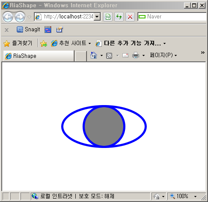208x202 pixels.
Task: Click the Print icon
Action: click(136, 55)
